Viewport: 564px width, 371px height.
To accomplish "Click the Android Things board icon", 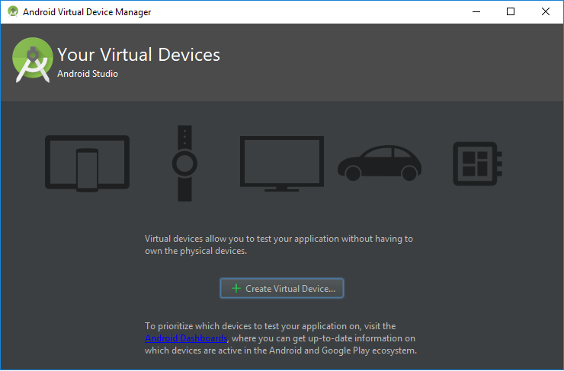I will click(477, 163).
